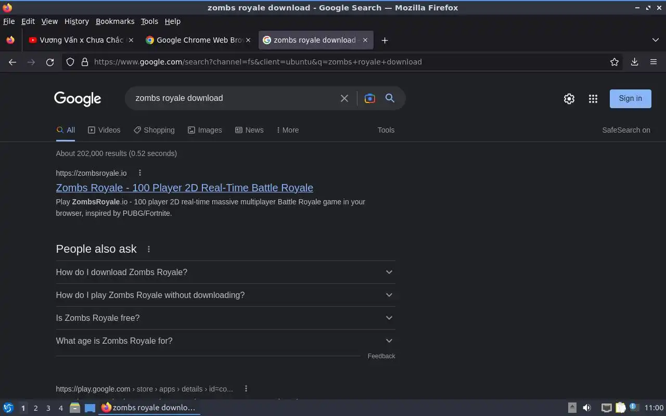Switch to the Videos results tab
Image resolution: width=666 pixels, height=416 pixels.
point(104,130)
